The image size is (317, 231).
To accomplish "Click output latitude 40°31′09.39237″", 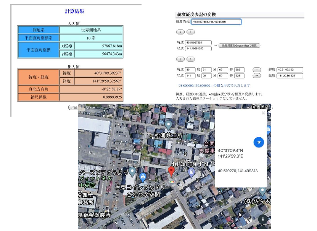I will click(x=98, y=73).
